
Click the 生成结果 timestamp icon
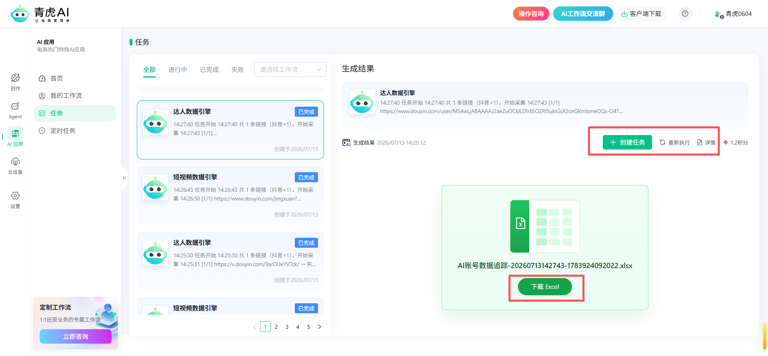(x=346, y=143)
